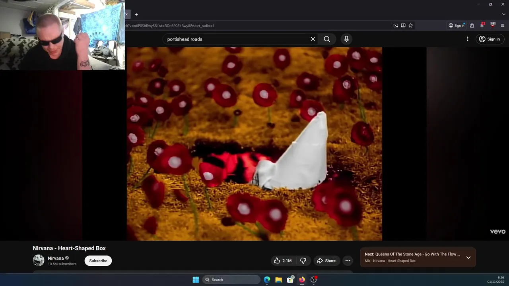Open YouTube settings three-dot menu
Image resolution: width=509 pixels, height=286 pixels.
pos(468,39)
